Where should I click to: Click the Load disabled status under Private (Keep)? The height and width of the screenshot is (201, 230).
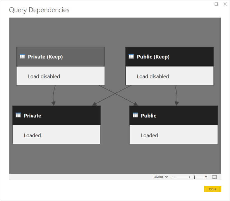(x=44, y=76)
